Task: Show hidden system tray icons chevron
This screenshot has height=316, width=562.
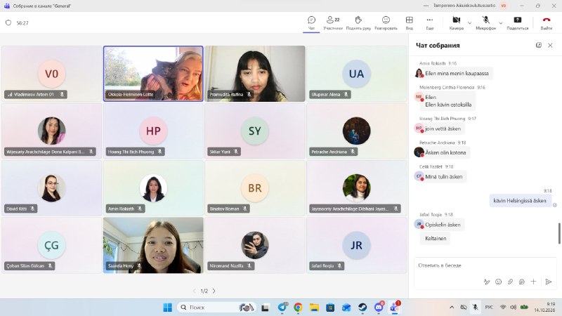Action: 452,307
